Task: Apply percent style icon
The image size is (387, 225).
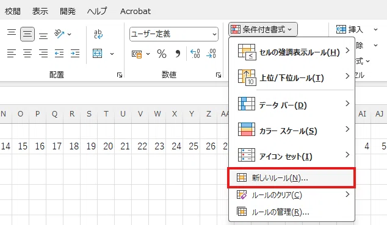Action: coord(162,54)
